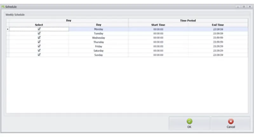Viewport: 254px width, 137px height.
Task: Toggle the Sunday select checkbox
Action: (x=39, y=54)
